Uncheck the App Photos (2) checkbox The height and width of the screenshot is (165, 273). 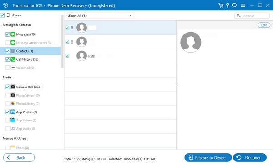[x=7, y=112]
